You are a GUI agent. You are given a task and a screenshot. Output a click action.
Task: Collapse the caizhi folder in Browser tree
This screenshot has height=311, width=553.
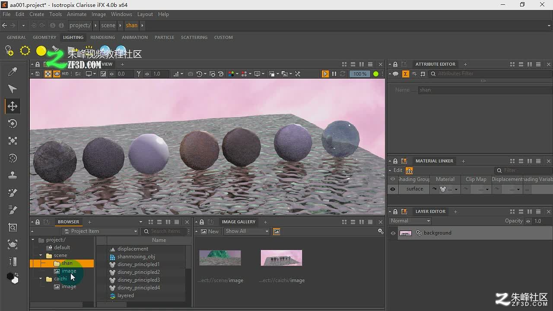pyautogui.click(x=41, y=279)
